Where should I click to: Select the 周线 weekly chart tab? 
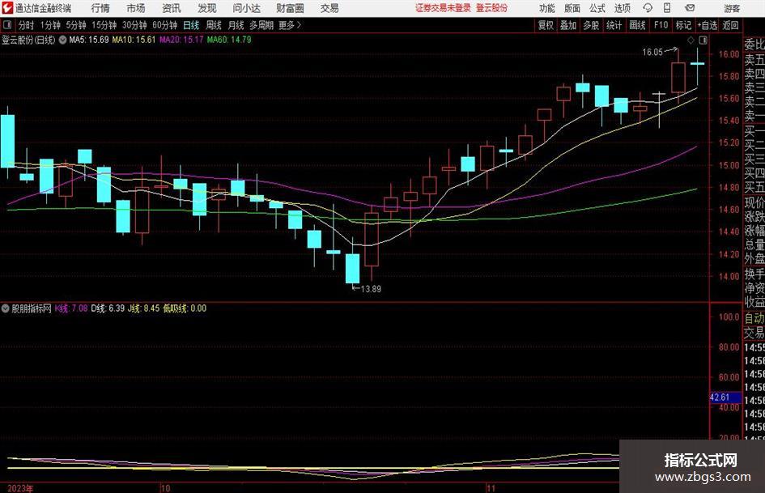(x=213, y=25)
